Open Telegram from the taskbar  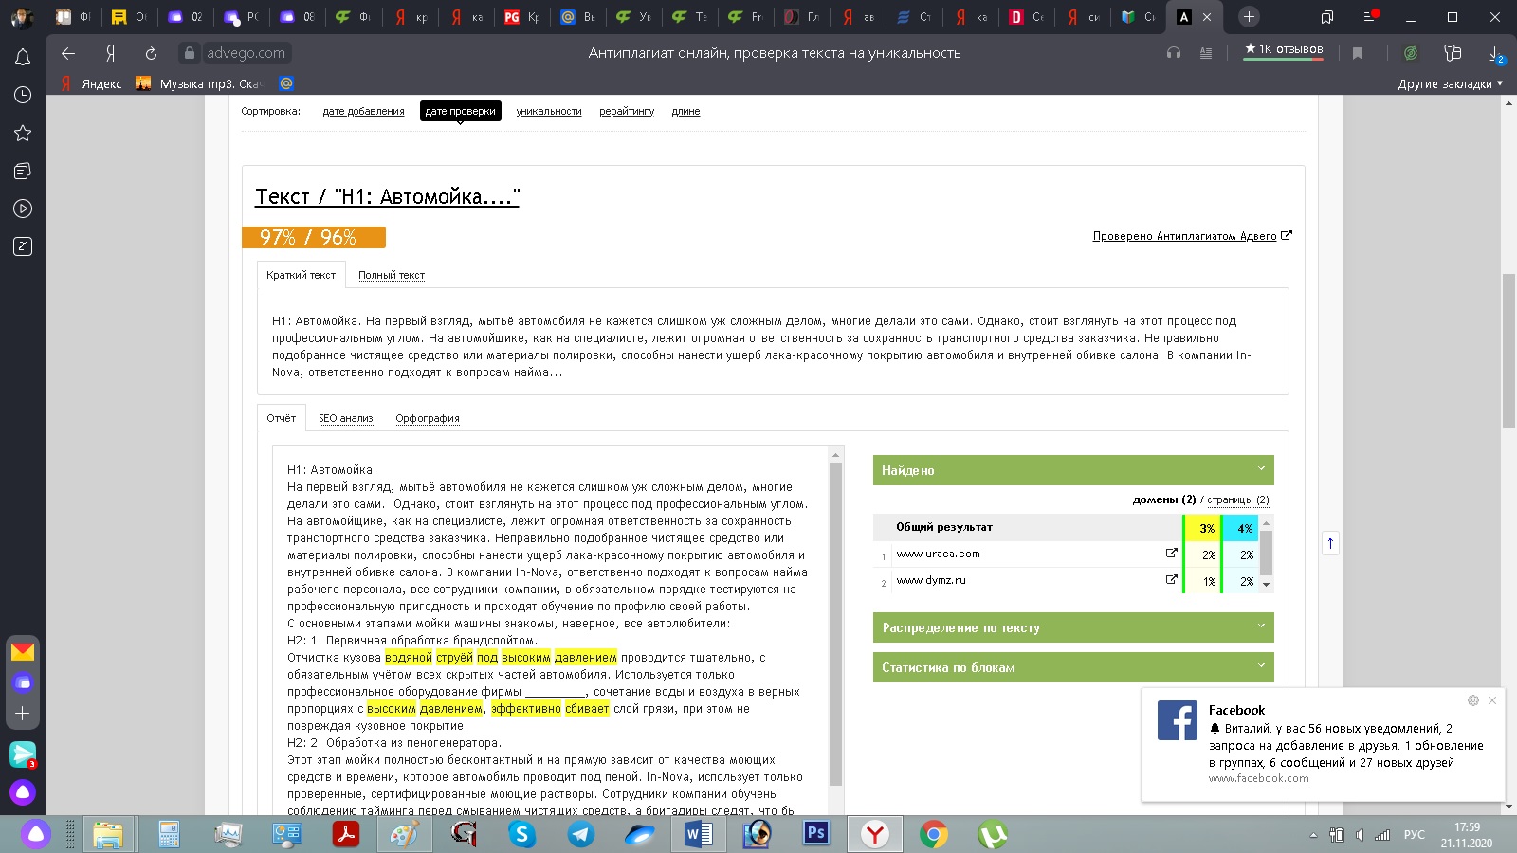click(x=580, y=834)
